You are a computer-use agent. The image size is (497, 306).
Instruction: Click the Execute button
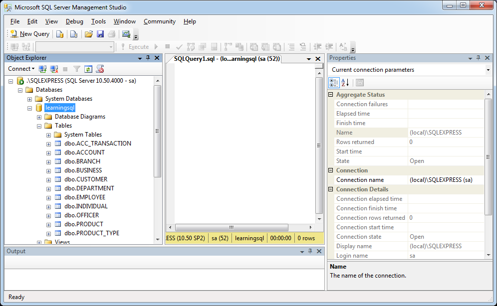click(x=135, y=47)
